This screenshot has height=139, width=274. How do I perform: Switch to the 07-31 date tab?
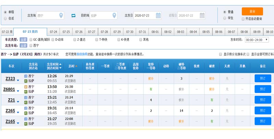click(142, 32)
